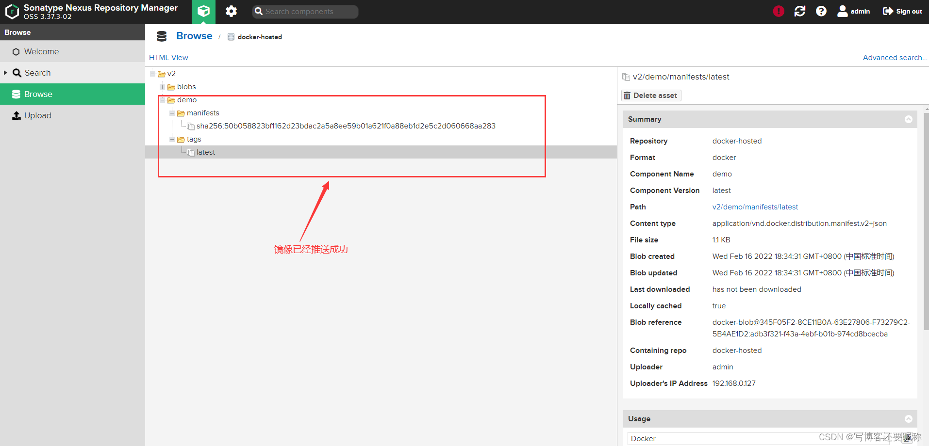929x446 pixels.
Task: Click the database icon beside Browse heading
Action: (x=162, y=36)
